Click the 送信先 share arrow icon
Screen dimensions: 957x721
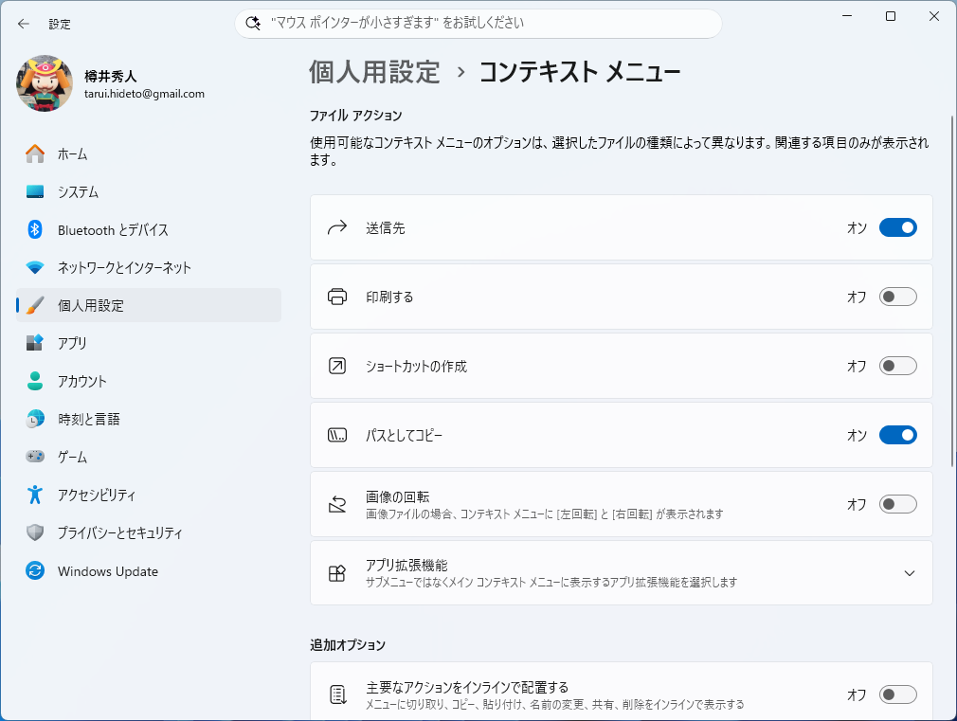tap(337, 227)
